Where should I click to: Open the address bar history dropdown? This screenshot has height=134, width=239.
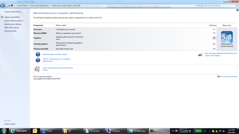coord(196,6)
